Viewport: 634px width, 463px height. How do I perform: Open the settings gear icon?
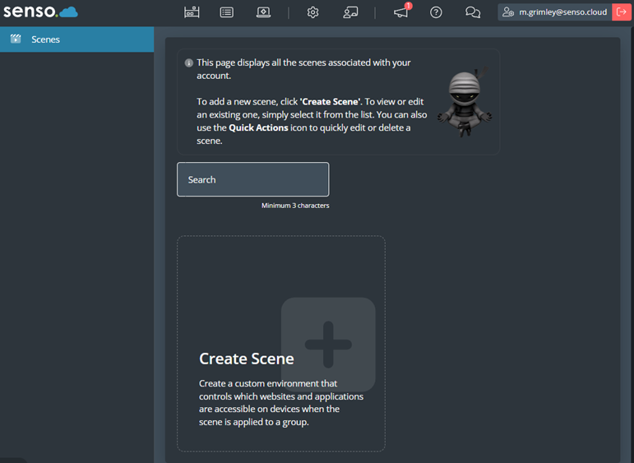312,12
